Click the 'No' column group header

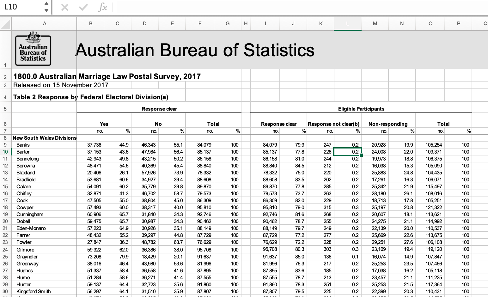158,124
